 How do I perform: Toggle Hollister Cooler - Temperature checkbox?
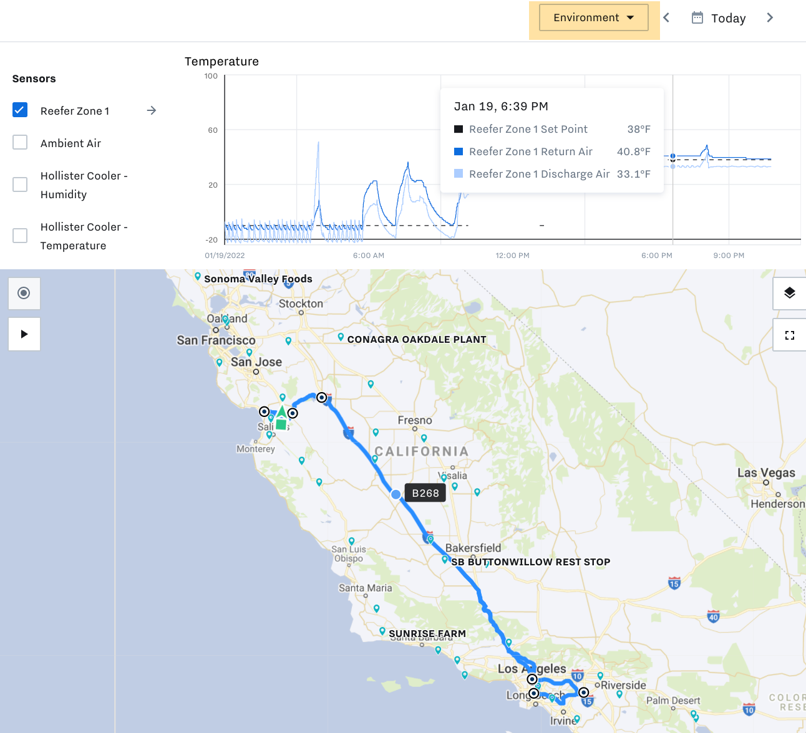pos(20,236)
